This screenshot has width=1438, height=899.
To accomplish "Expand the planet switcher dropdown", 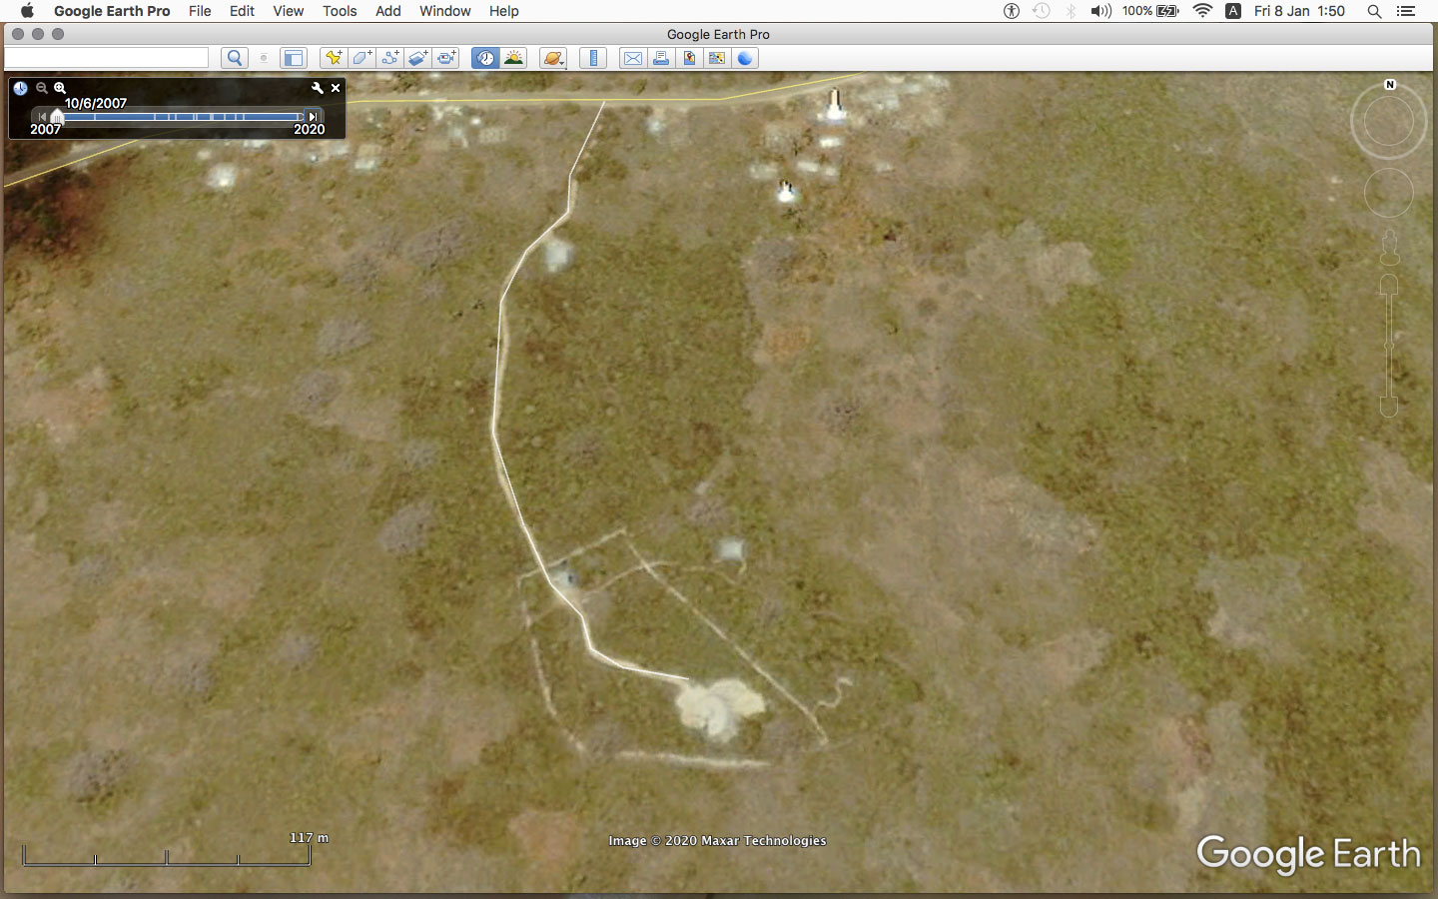I will coord(553,58).
